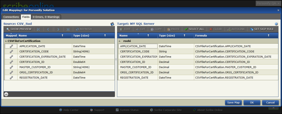
Task: Click String(4096) type for CERTIFICATION_CODE
Action: 81,51
